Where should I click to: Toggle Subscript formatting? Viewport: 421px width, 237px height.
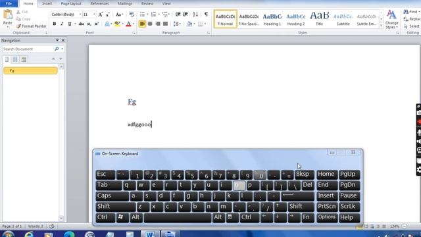pos(89,24)
